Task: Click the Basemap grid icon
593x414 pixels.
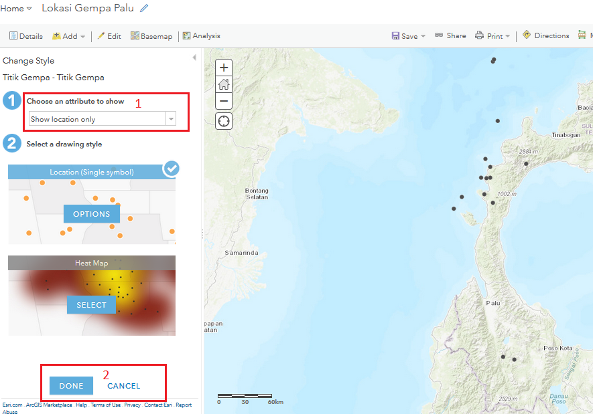Action: coord(135,35)
